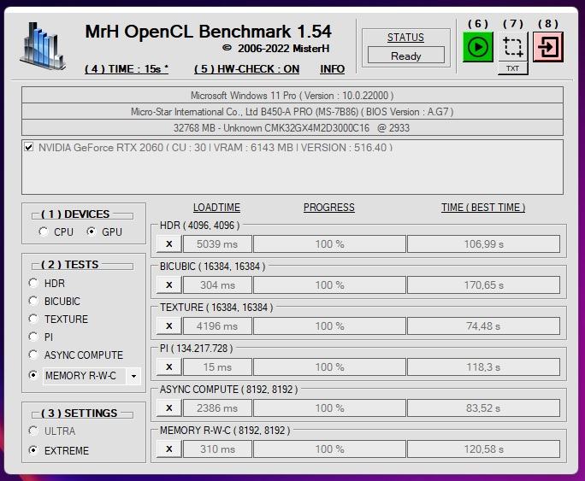Click TIME ( BEST TIME ) column header
Viewport: 585px width, 481px height.
point(483,208)
